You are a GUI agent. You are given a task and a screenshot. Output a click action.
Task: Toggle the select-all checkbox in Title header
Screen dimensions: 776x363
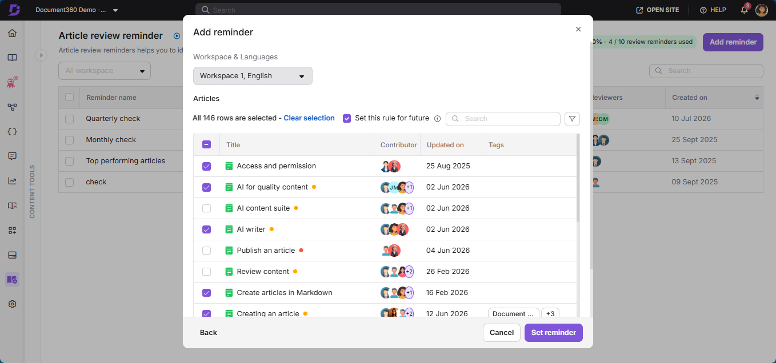click(207, 145)
